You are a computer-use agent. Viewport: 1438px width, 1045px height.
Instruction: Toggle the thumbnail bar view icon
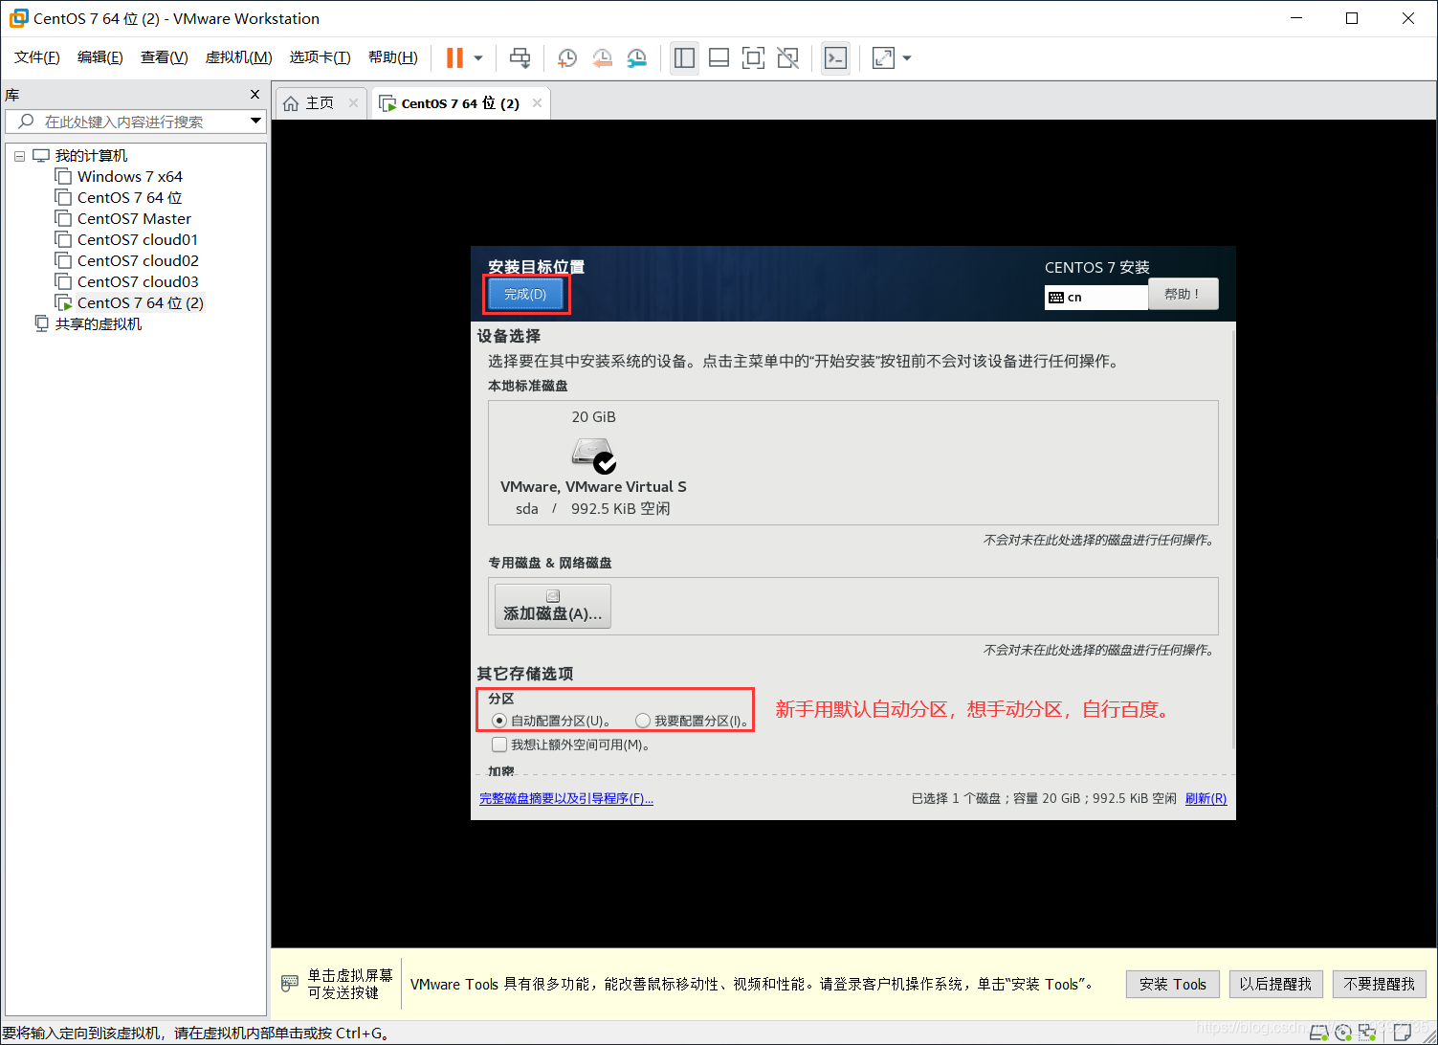point(719,58)
